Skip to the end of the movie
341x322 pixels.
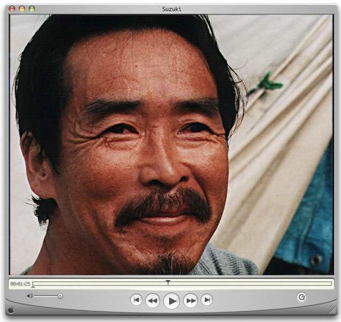tap(207, 300)
